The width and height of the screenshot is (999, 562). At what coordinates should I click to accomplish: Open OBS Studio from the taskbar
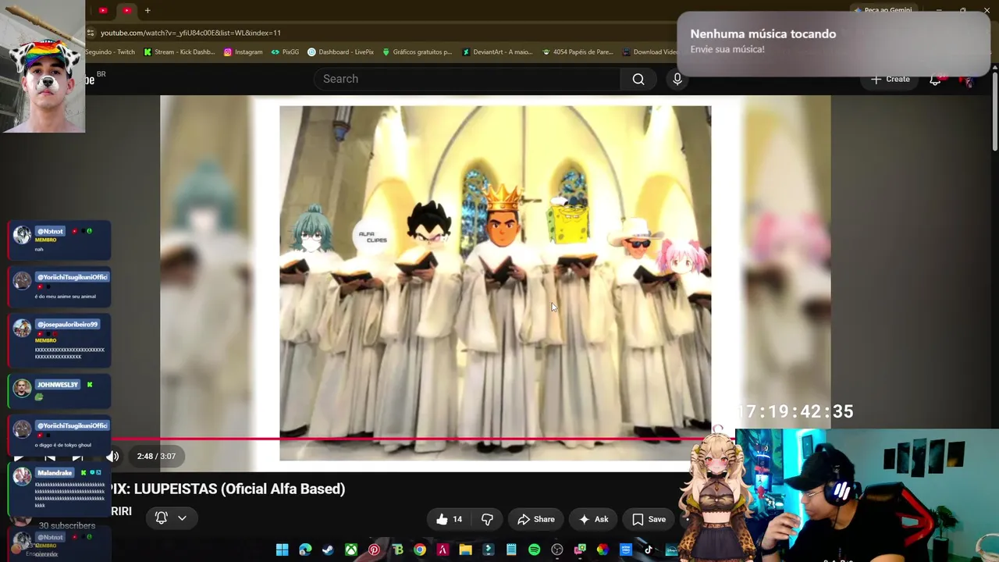[x=557, y=550]
